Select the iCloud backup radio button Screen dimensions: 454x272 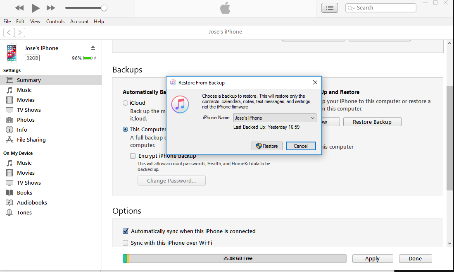(125, 103)
